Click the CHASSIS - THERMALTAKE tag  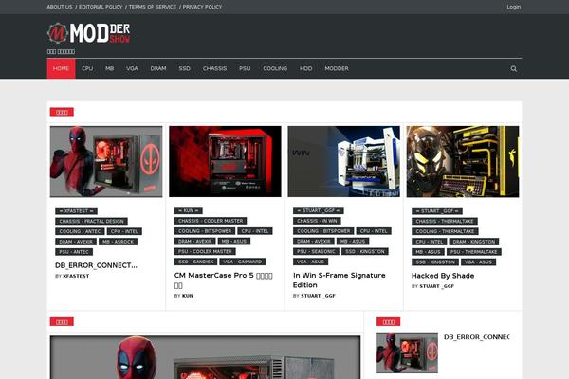pyautogui.click(x=445, y=221)
